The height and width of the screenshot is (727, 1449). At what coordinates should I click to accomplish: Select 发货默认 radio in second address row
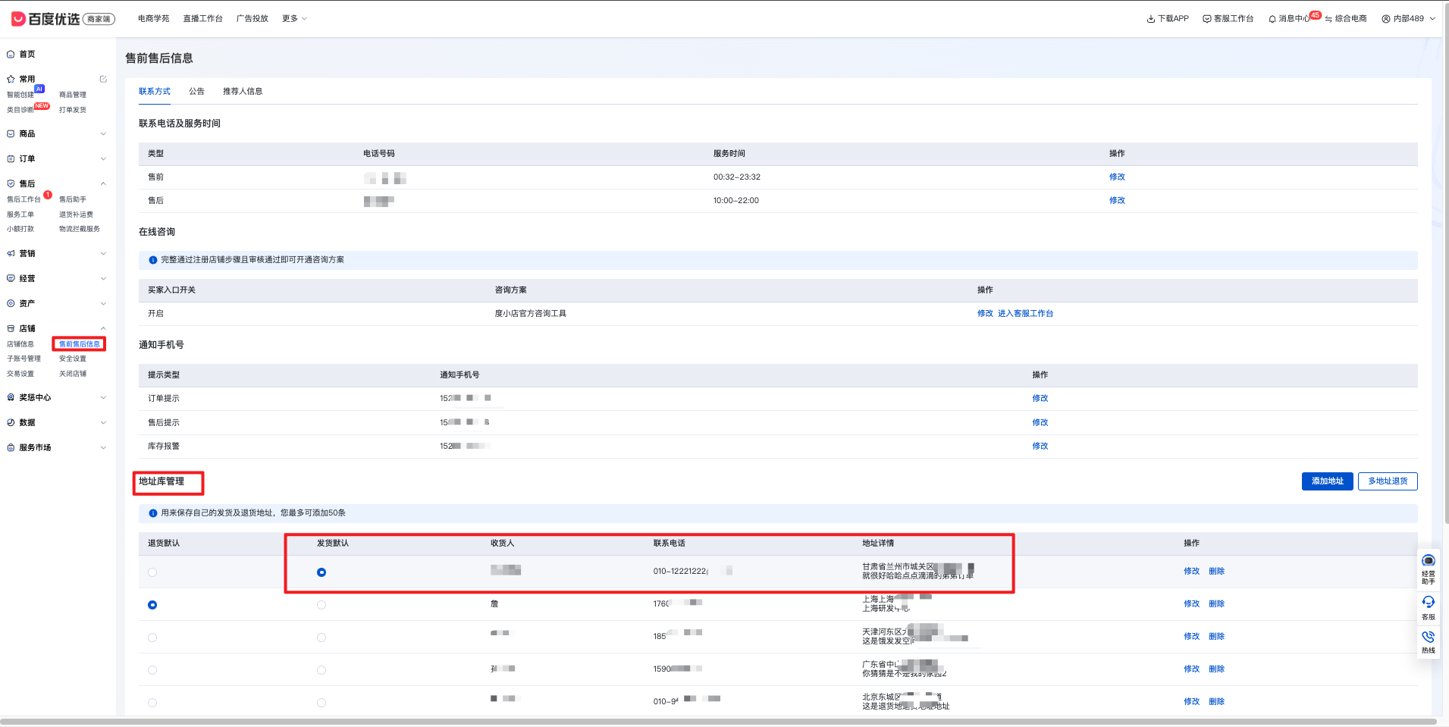pos(321,605)
